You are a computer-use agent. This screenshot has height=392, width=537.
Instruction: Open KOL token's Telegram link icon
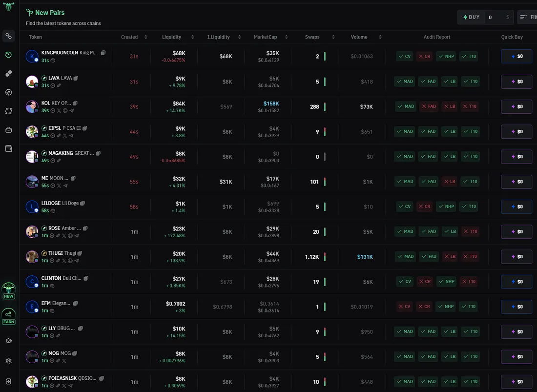coord(72,111)
